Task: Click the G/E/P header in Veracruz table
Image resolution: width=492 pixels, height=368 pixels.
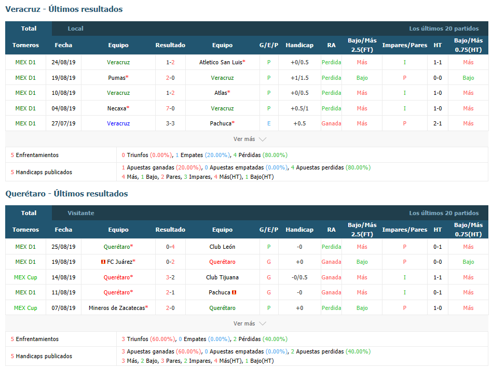Action: (x=269, y=45)
